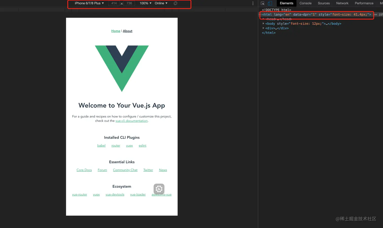Activate the inspect element picker icon

tap(263, 3)
